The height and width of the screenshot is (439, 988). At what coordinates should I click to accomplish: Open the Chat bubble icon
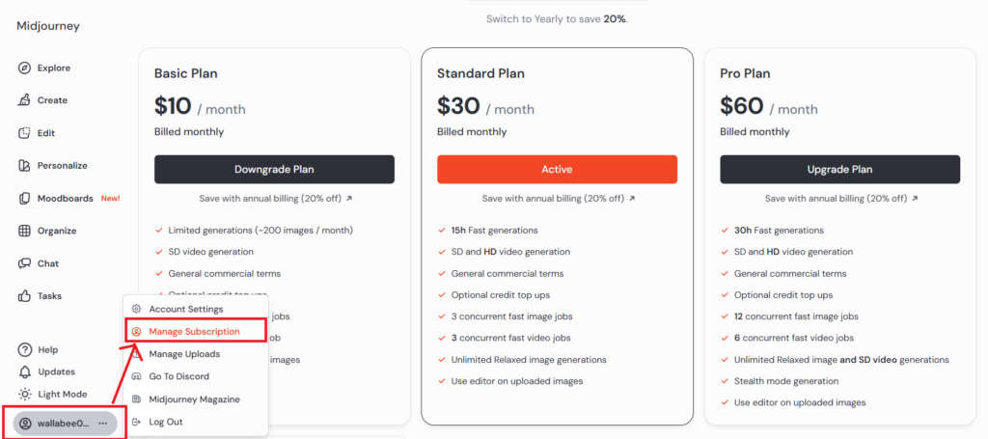coord(24,263)
